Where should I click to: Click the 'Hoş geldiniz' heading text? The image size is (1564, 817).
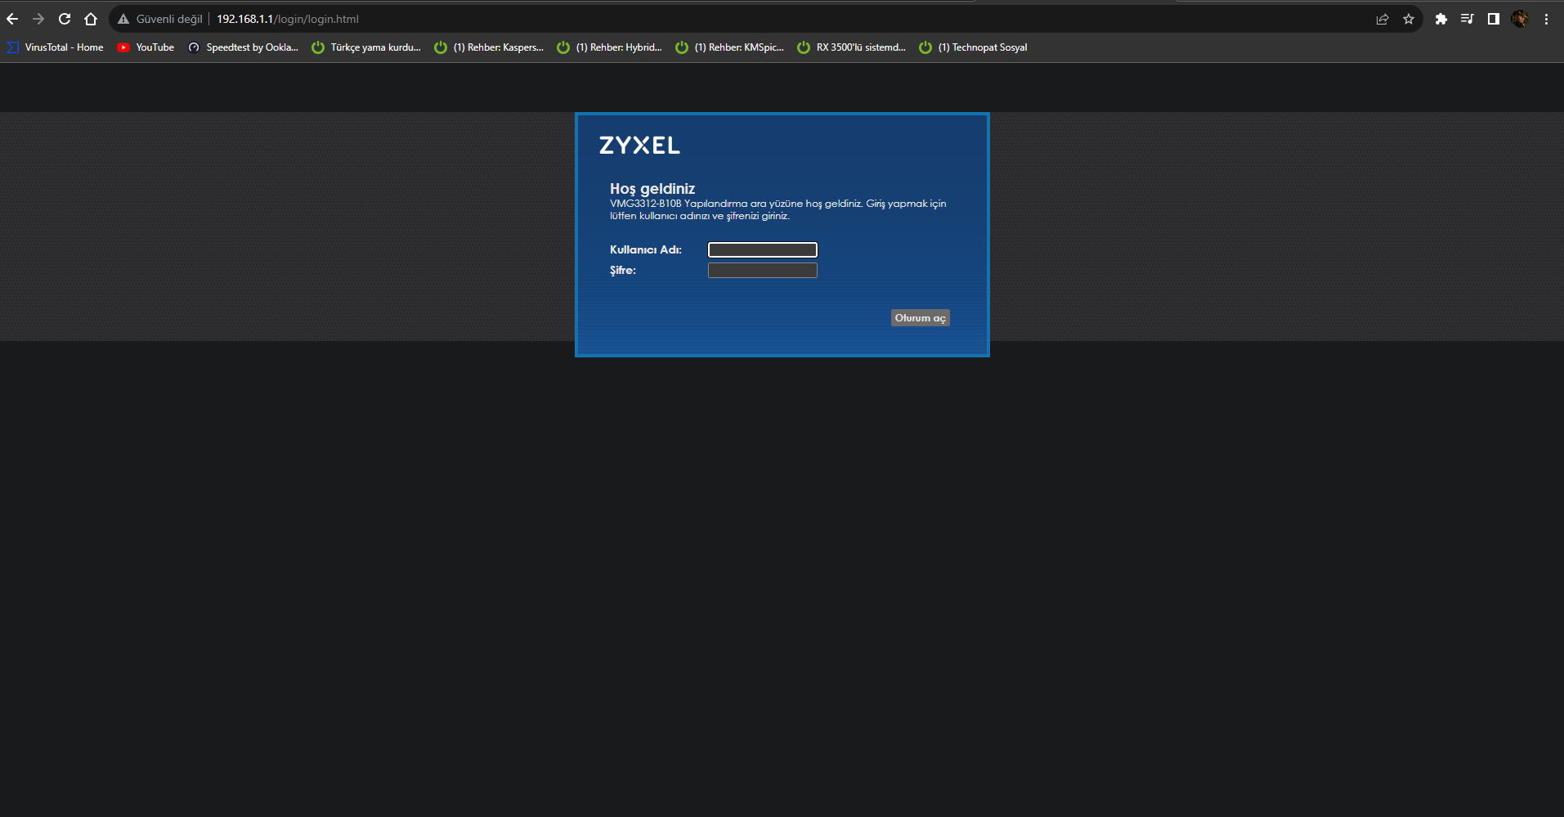pos(652,189)
